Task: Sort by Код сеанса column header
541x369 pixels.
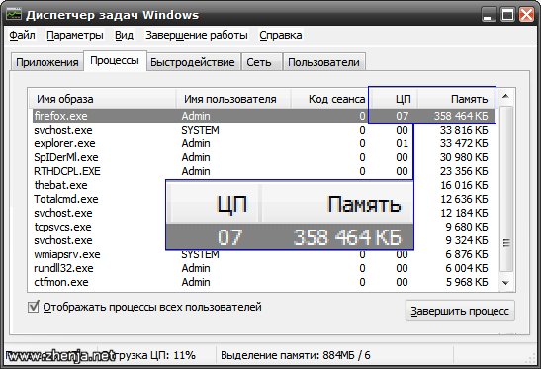Action: (329, 99)
